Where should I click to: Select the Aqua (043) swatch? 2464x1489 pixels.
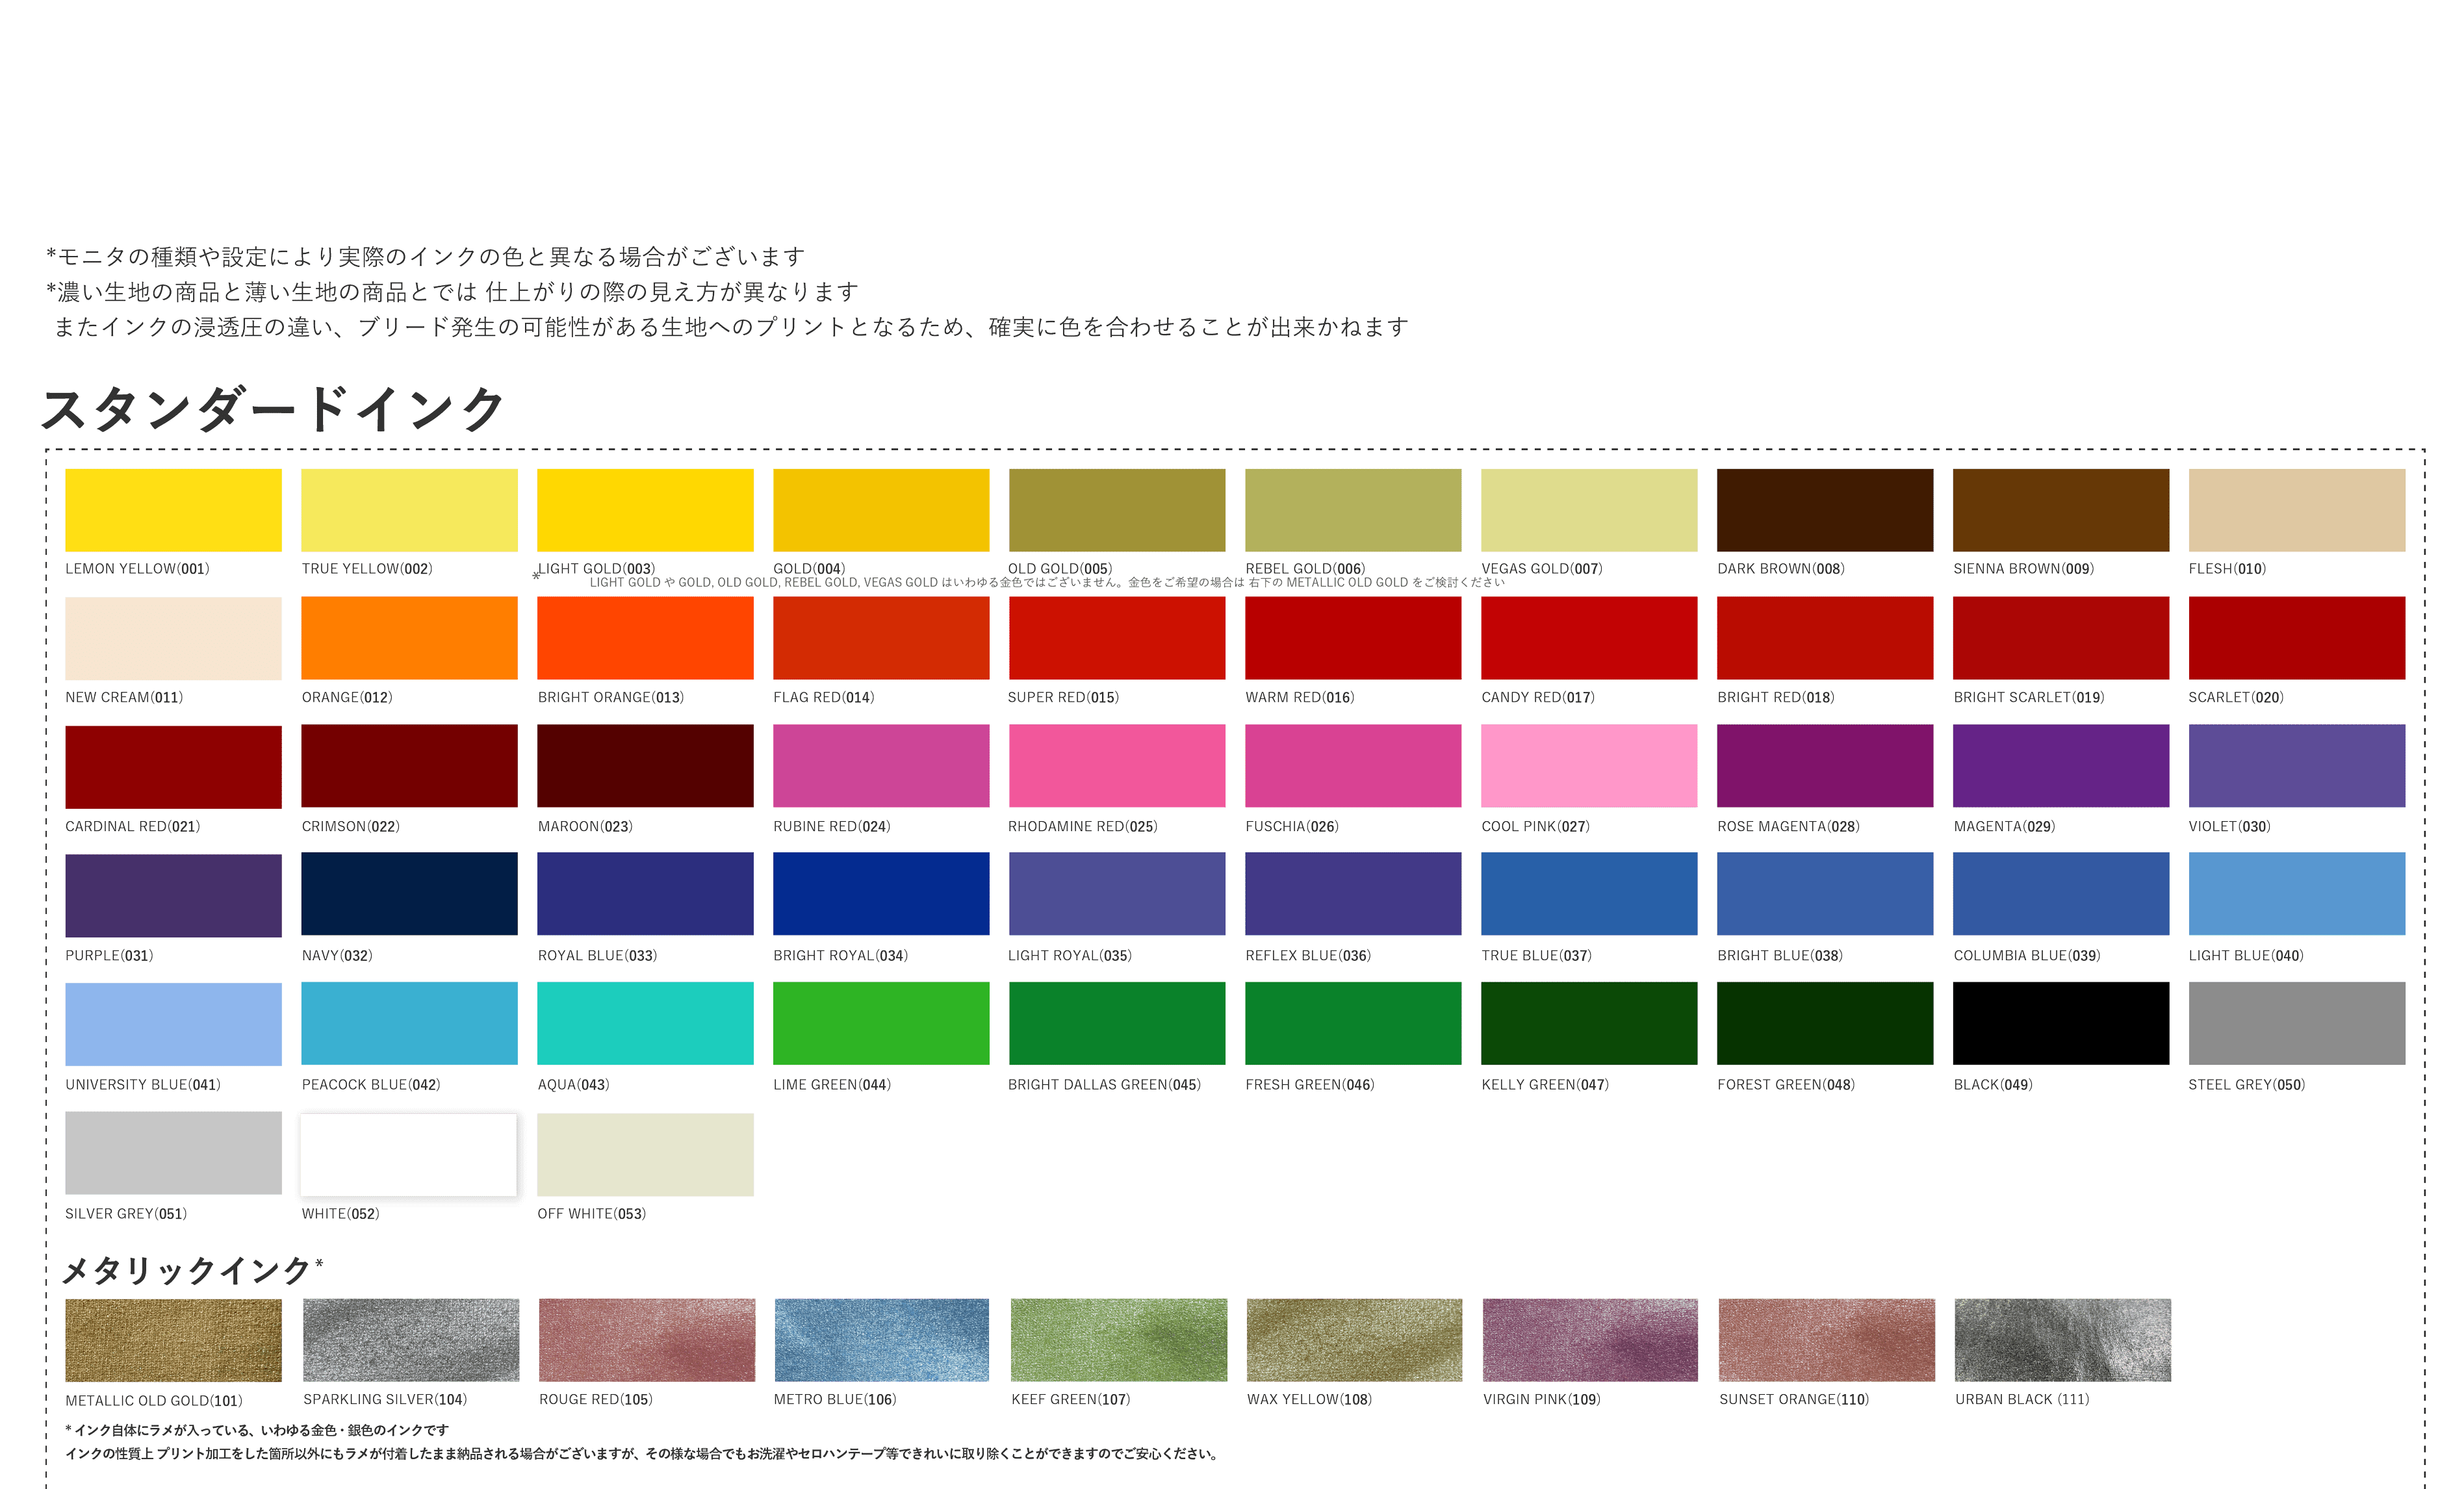[x=645, y=1023]
